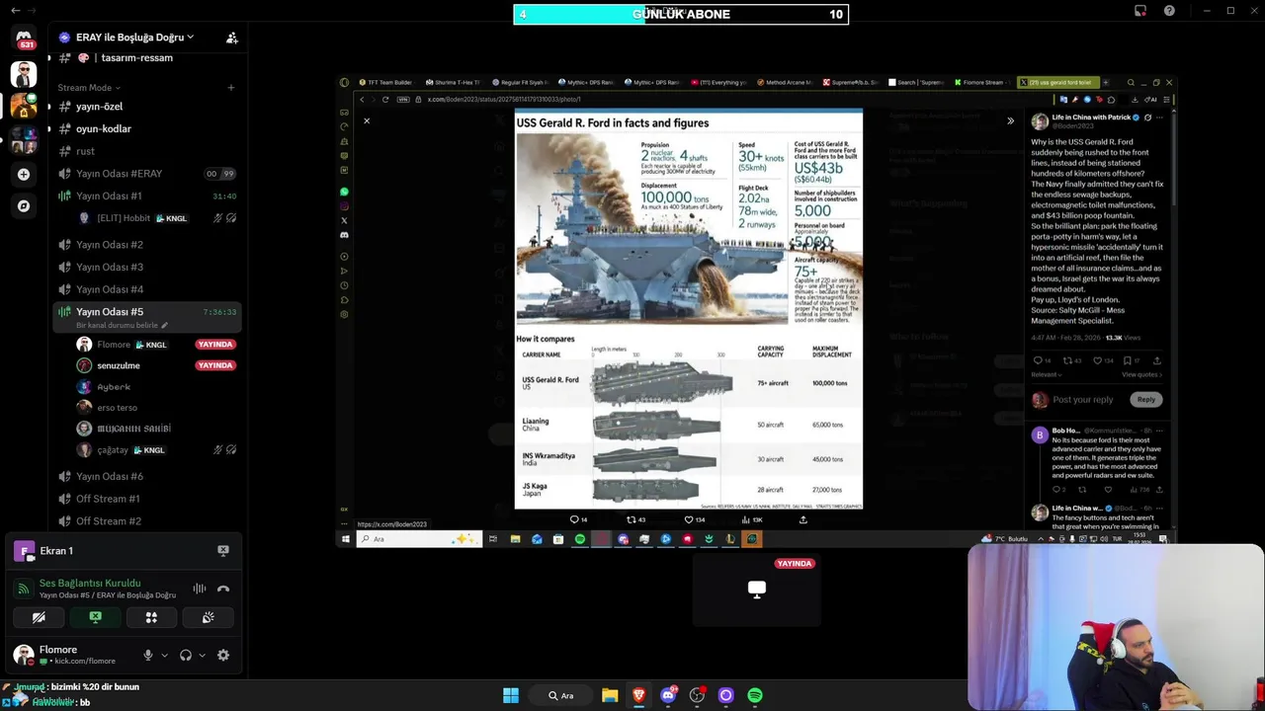Close the photo viewer X in stream
Viewport: 1265px width, 711px height.
click(367, 121)
